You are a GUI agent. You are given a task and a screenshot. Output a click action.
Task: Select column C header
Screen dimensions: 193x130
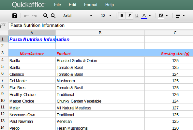[x=169, y=33]
